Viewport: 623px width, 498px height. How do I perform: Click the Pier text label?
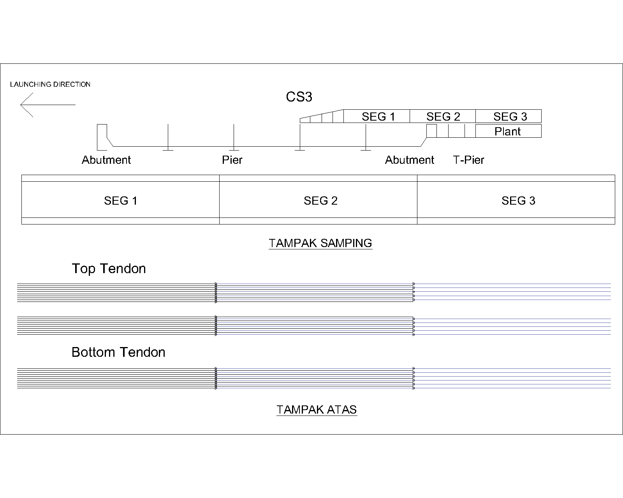click(x=232, y=160)
